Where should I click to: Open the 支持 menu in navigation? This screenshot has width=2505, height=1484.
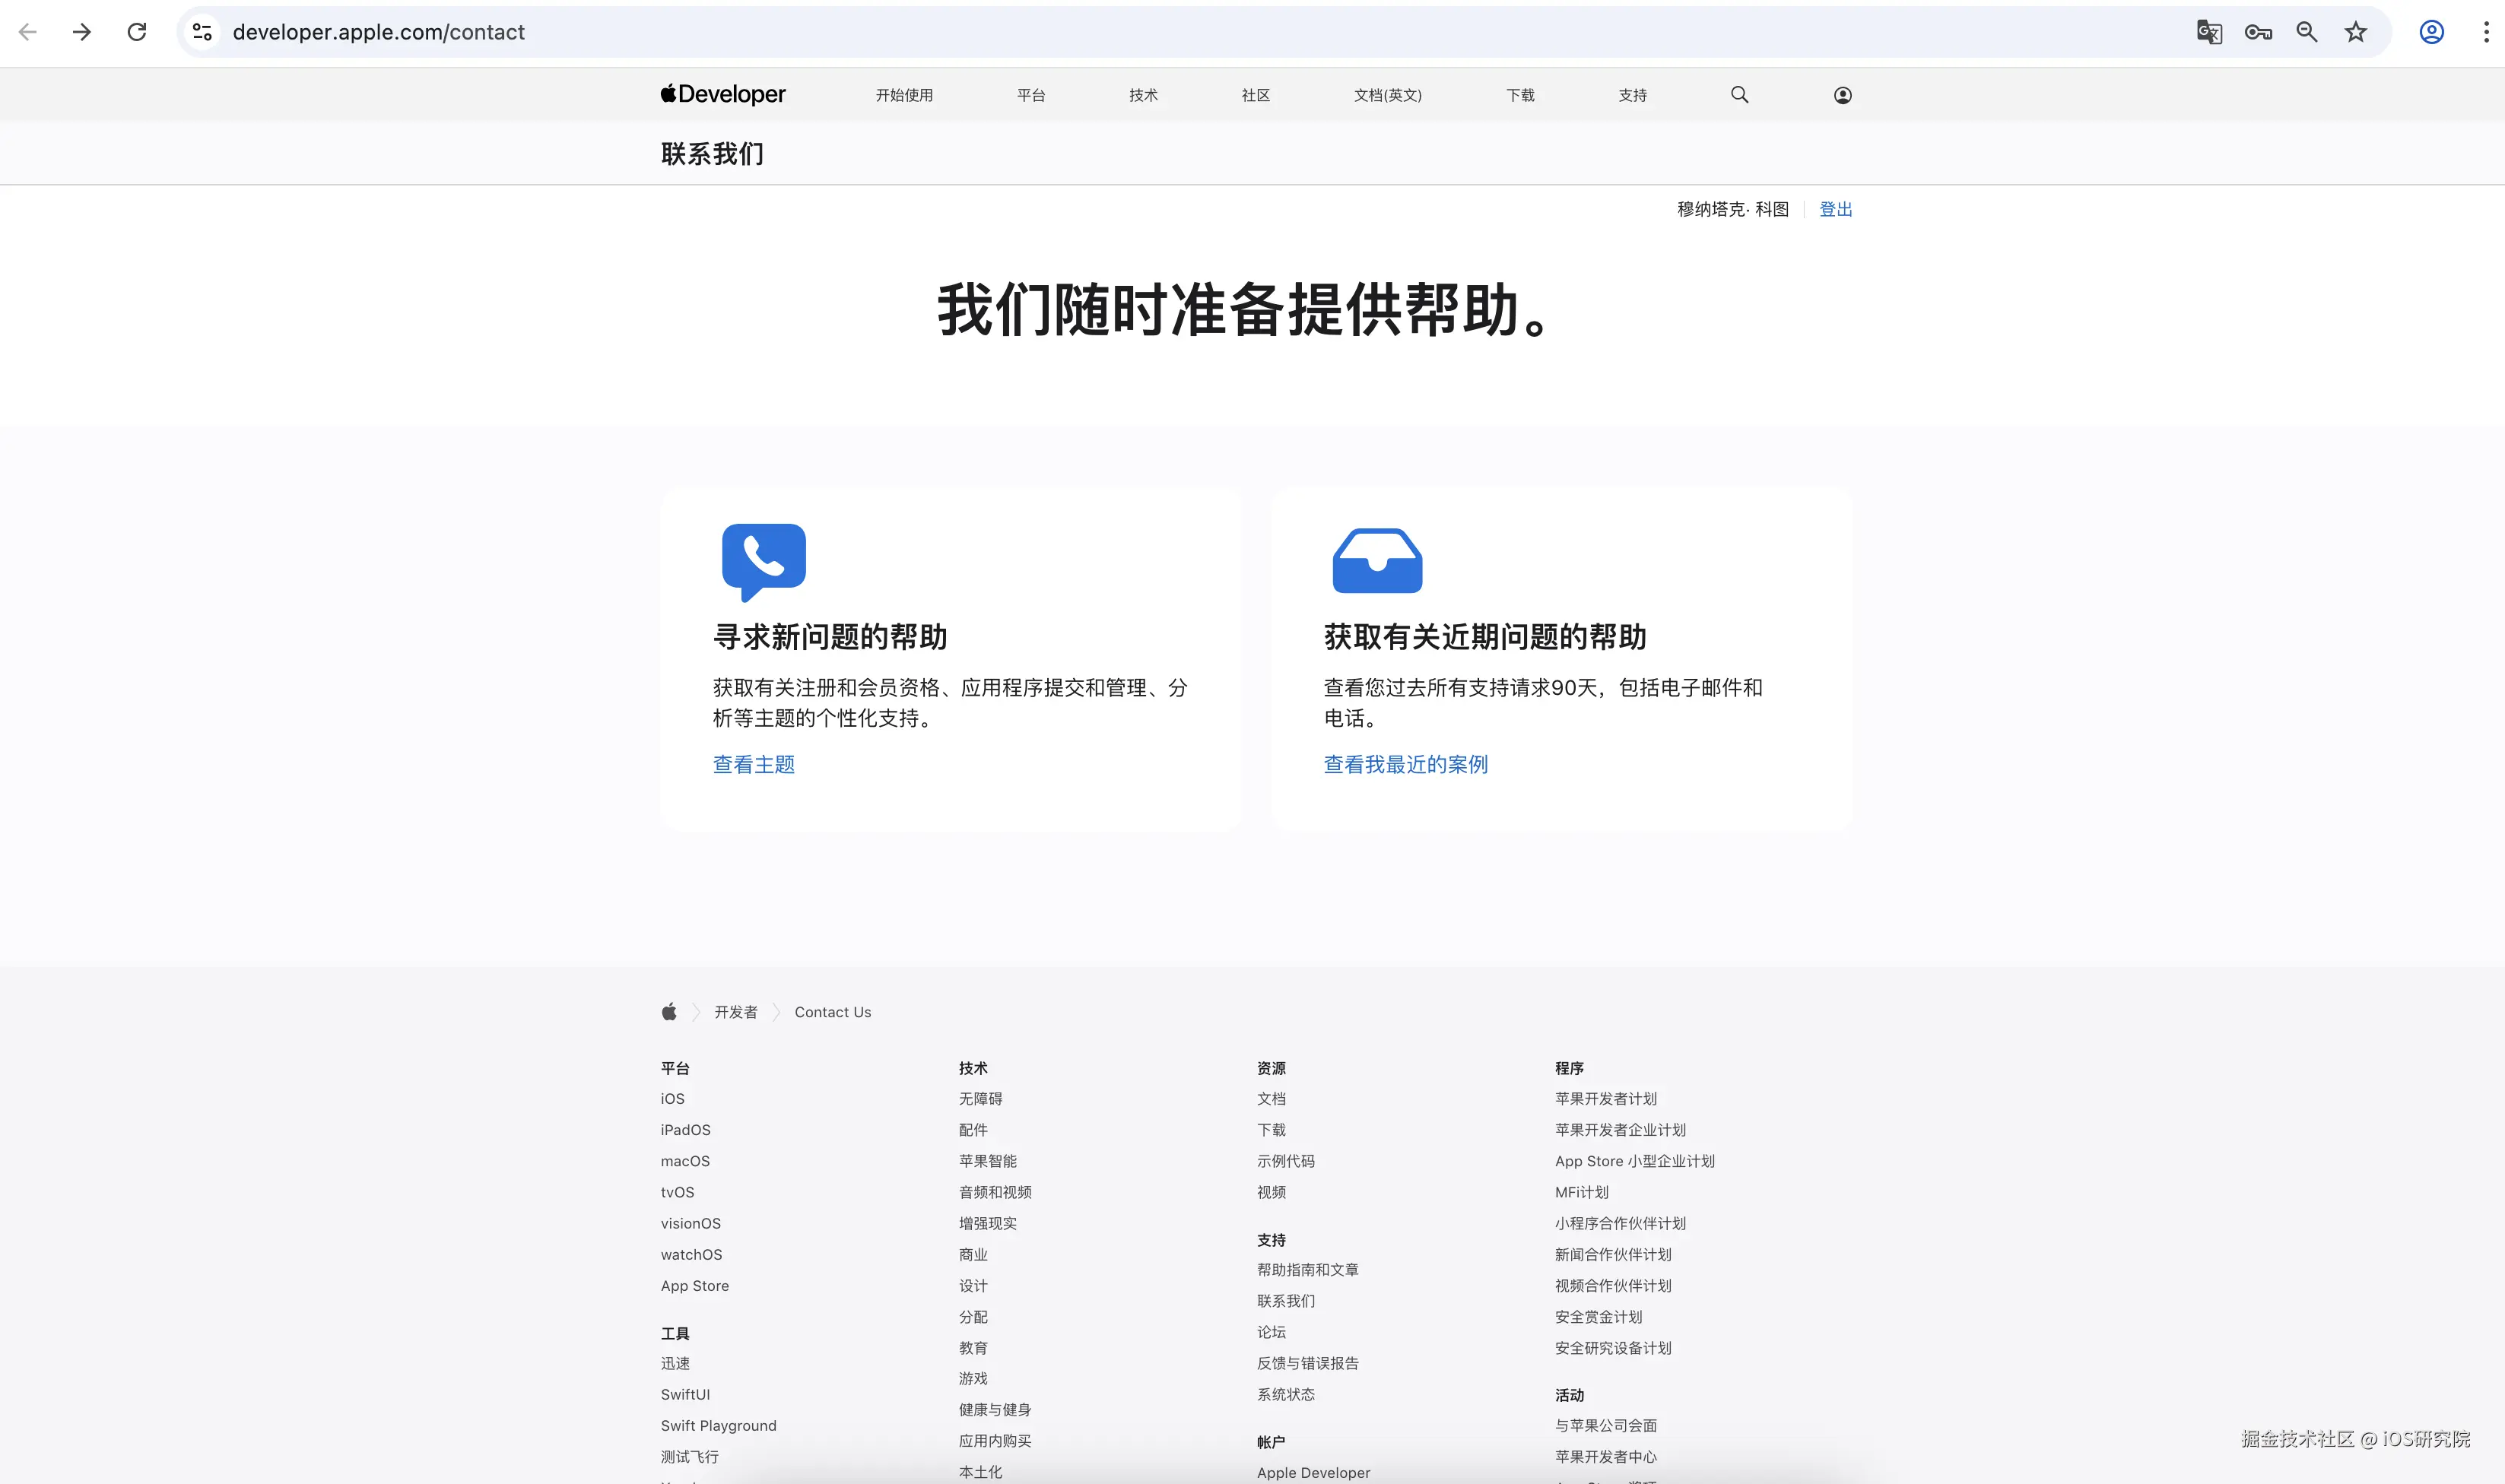[1632, 95]
